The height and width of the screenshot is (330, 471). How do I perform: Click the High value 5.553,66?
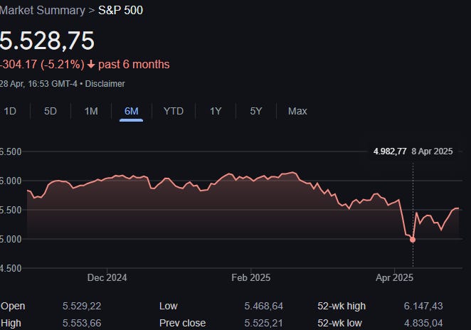pos(82,323)
